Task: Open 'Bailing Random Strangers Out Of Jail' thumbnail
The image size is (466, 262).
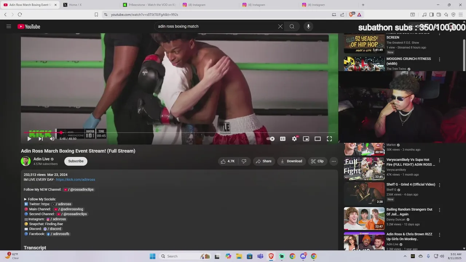Action: (x=364, y=218)
